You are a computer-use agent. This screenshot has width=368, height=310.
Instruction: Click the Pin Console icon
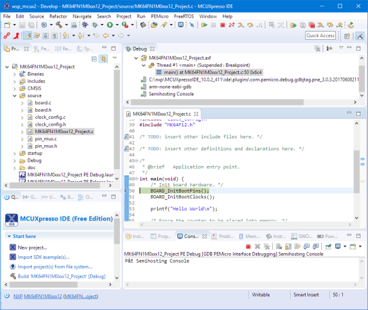(328, 246)
